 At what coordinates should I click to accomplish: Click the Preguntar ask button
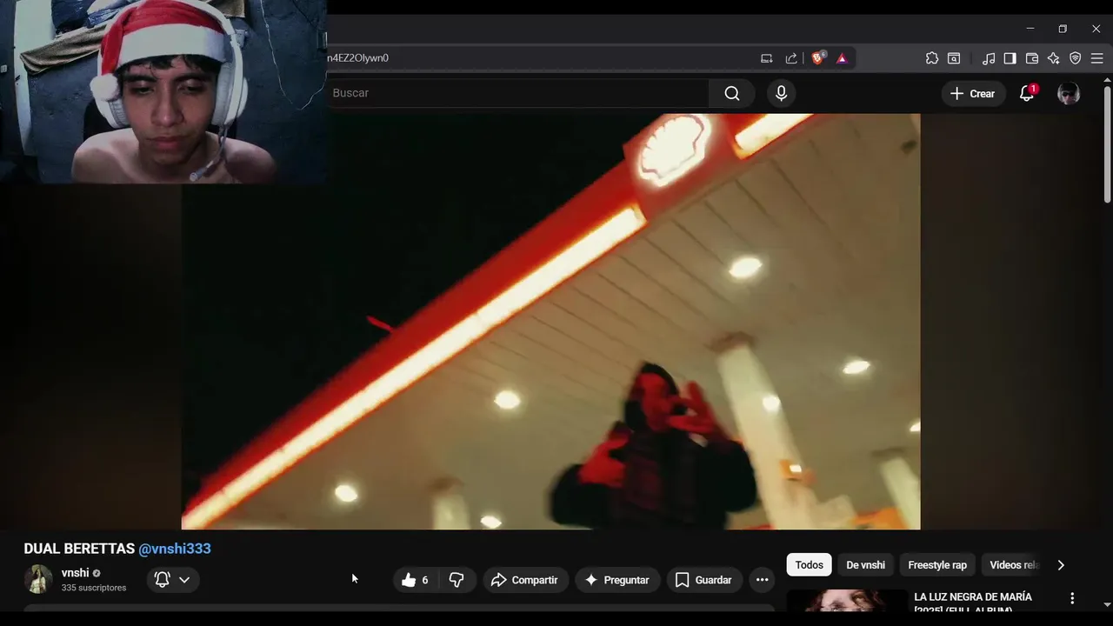617,580
